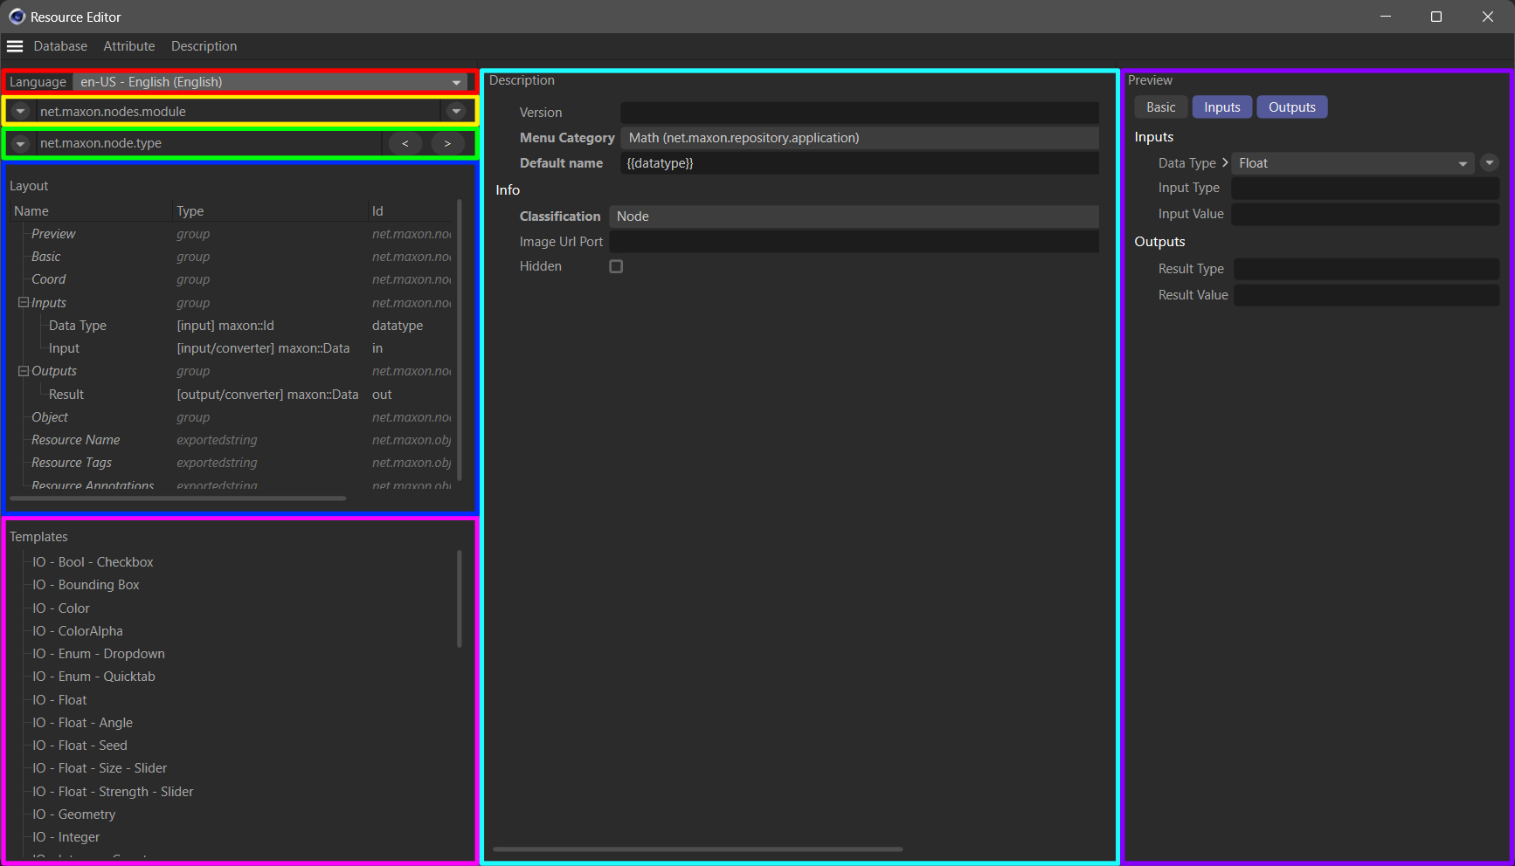Collapse the Inputs group in Layout

(24, 303)
